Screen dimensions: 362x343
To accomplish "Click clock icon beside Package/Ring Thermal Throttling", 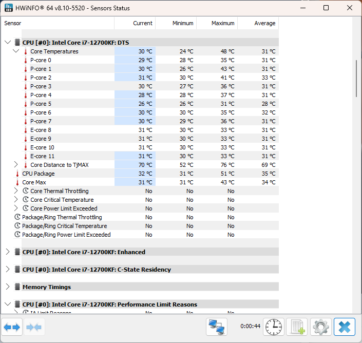I will (x=17, y=217).
